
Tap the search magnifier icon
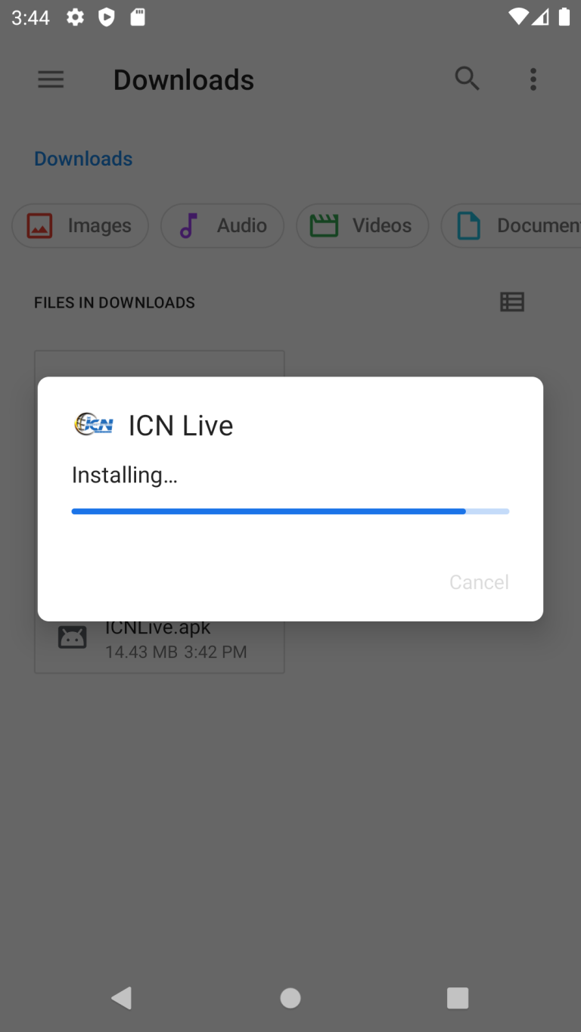(x=467, y=79)
